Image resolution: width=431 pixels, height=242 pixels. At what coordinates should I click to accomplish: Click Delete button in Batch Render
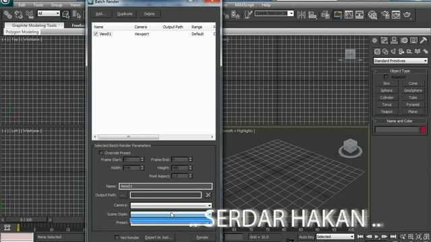pyautogui.click(x=150, y=13)
